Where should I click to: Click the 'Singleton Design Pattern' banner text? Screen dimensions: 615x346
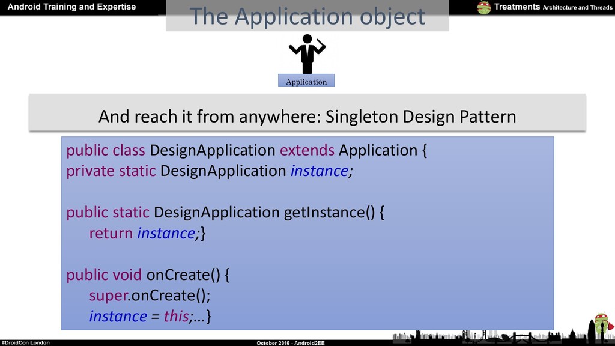(421, 117)
